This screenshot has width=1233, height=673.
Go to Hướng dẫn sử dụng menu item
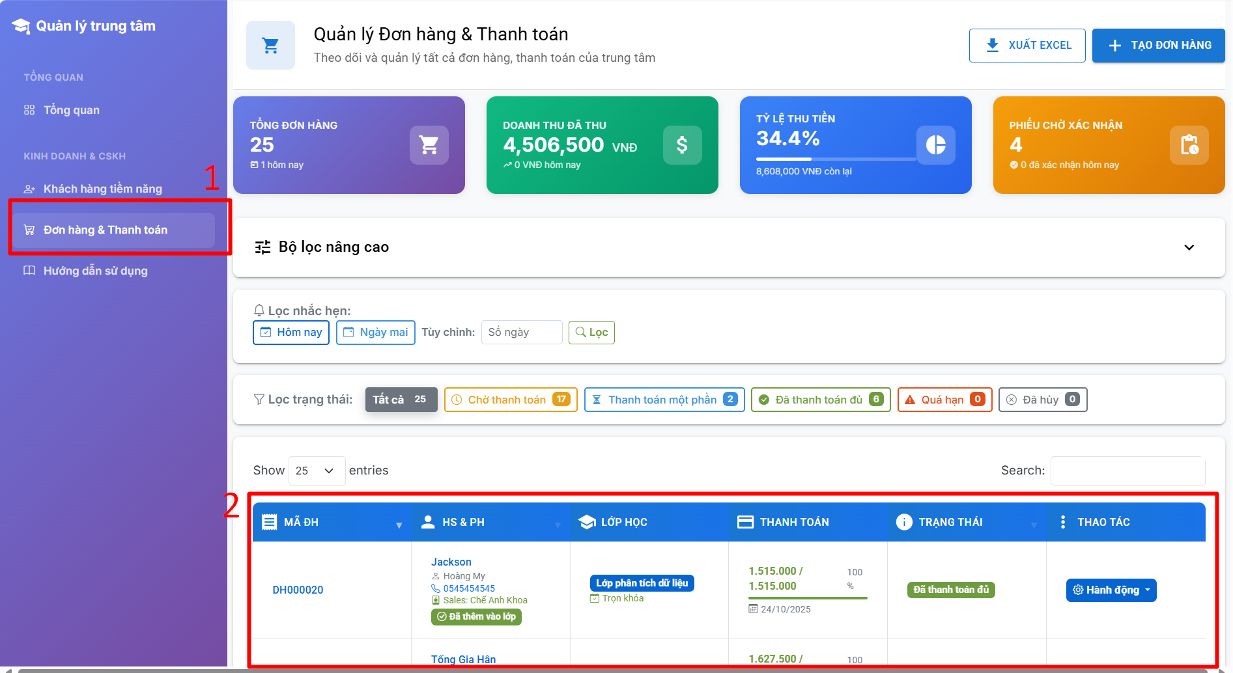[x=95, y=271]
